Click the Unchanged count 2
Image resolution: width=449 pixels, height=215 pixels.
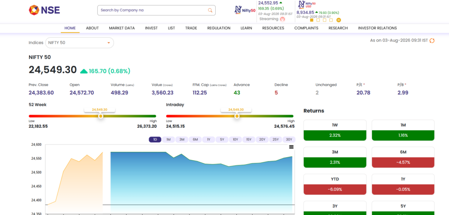[x=317, y=93]
